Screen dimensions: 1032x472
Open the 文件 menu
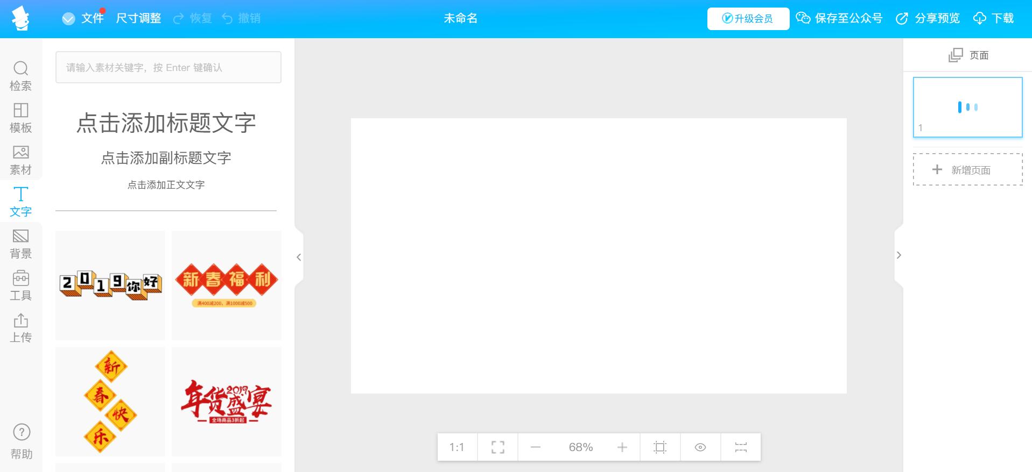tap(83, 18)
